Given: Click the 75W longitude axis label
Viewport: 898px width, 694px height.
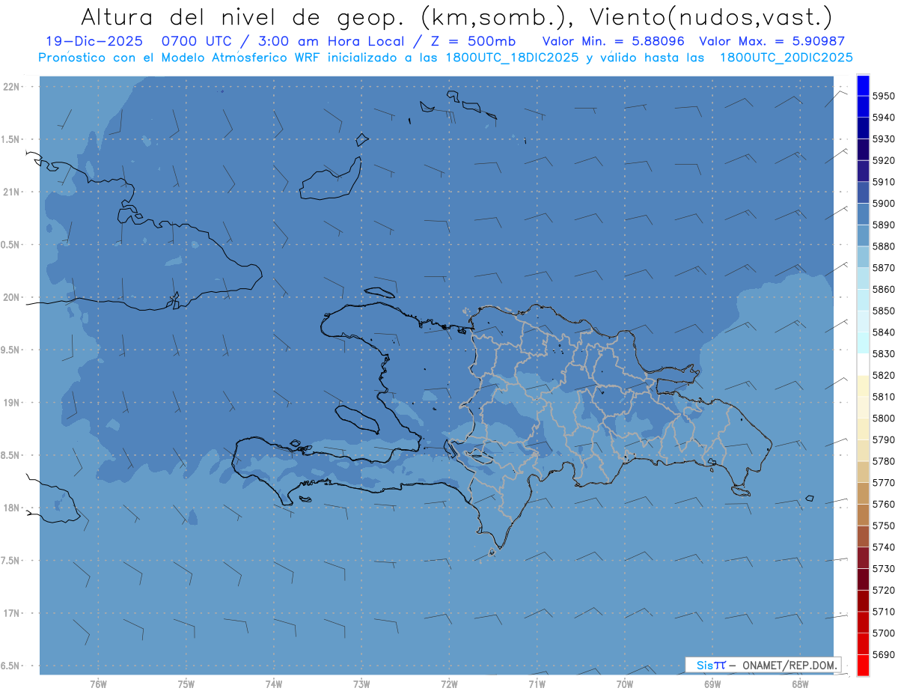Looking at the screenshot, I should coord(186,684).
